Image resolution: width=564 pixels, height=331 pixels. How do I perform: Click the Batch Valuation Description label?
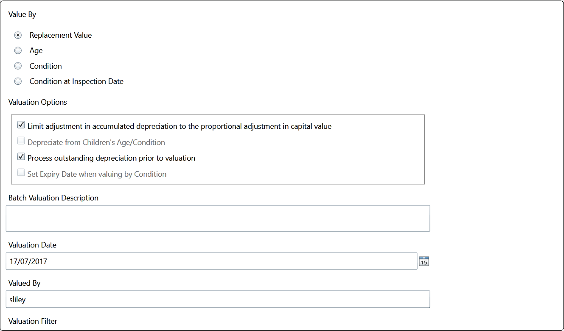53,198
